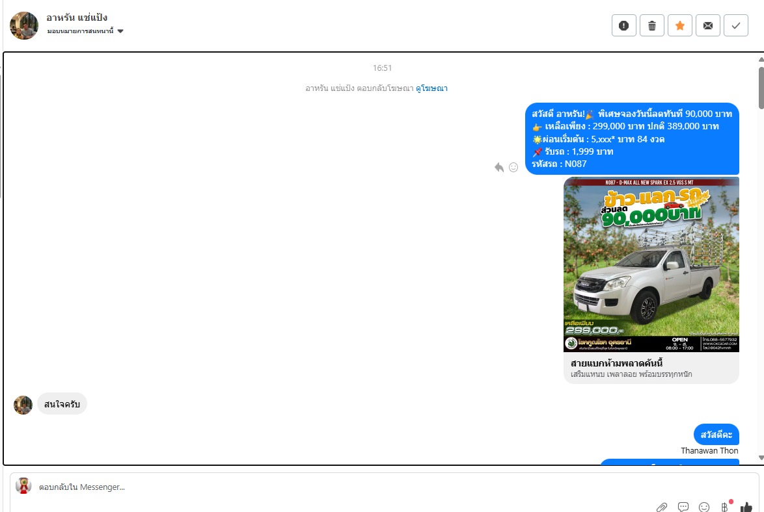Send a thumbs-up like
The image size is (764, 512).
pyautogui.click(x=746, y=507)
